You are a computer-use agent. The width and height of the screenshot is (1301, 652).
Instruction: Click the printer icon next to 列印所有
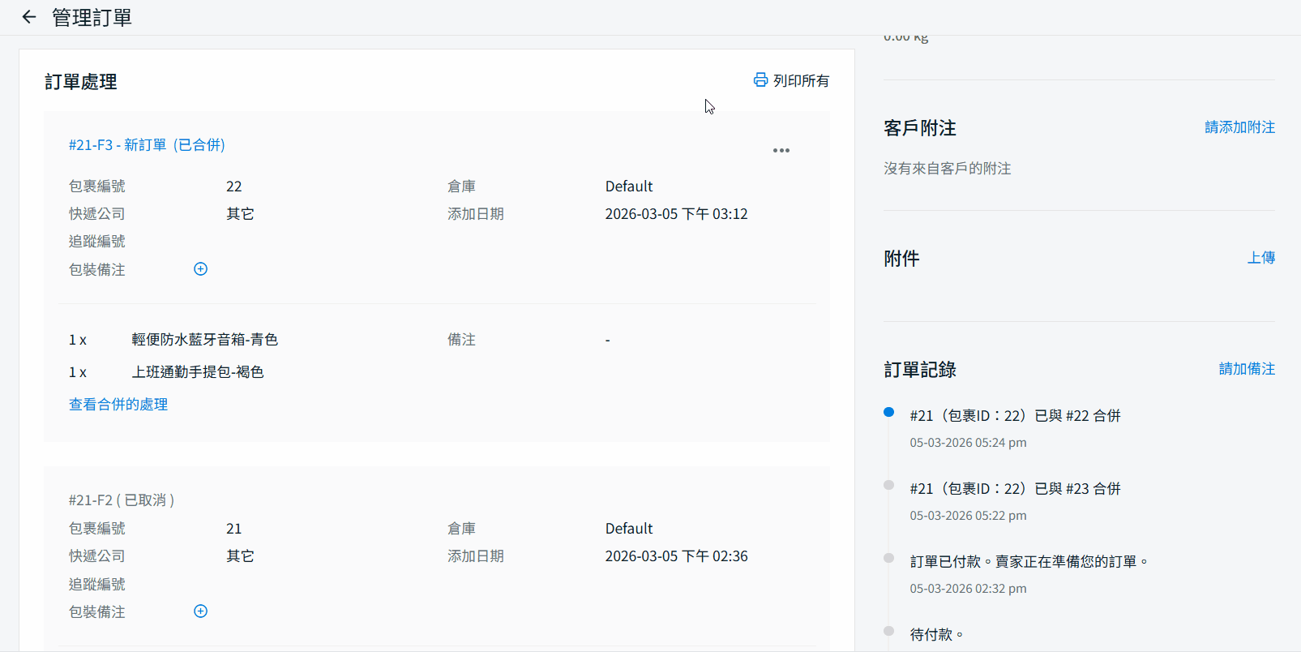tap(760, 79)
